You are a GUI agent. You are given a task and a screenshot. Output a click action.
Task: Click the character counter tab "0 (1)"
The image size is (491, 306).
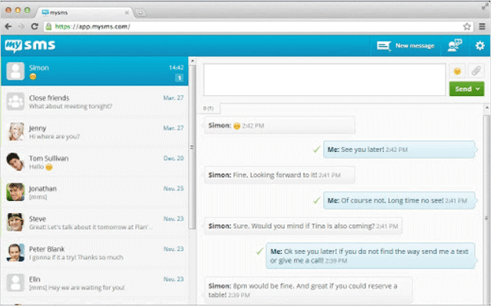(209, 108)
